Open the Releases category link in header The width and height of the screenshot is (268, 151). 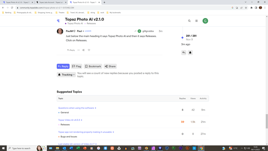[x=90, y=23]
